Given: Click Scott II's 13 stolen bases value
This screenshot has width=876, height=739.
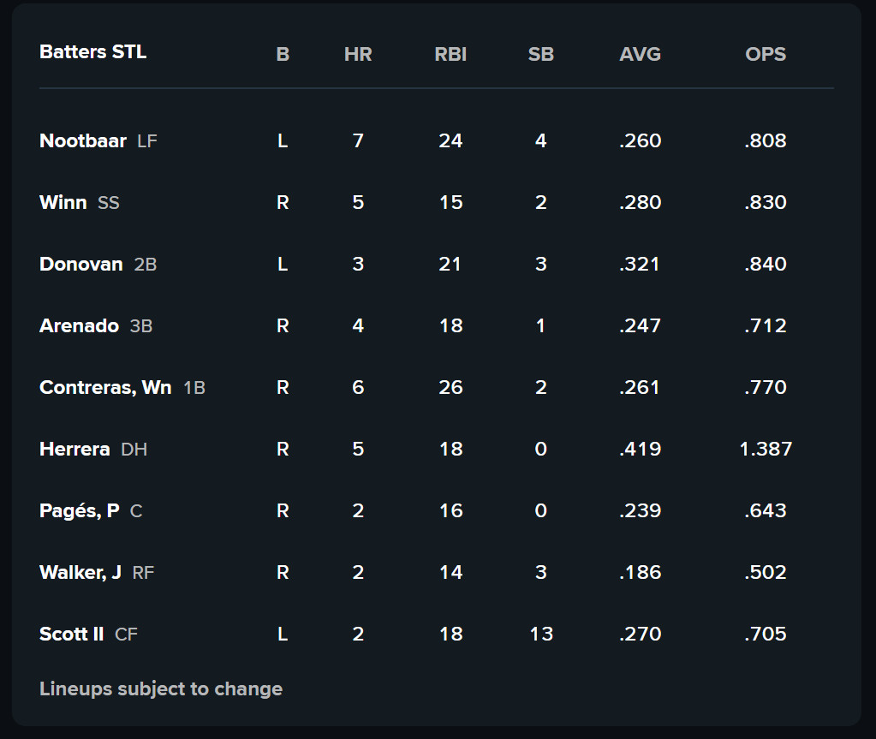Looking at the screenshot, I should click(541, 634).
